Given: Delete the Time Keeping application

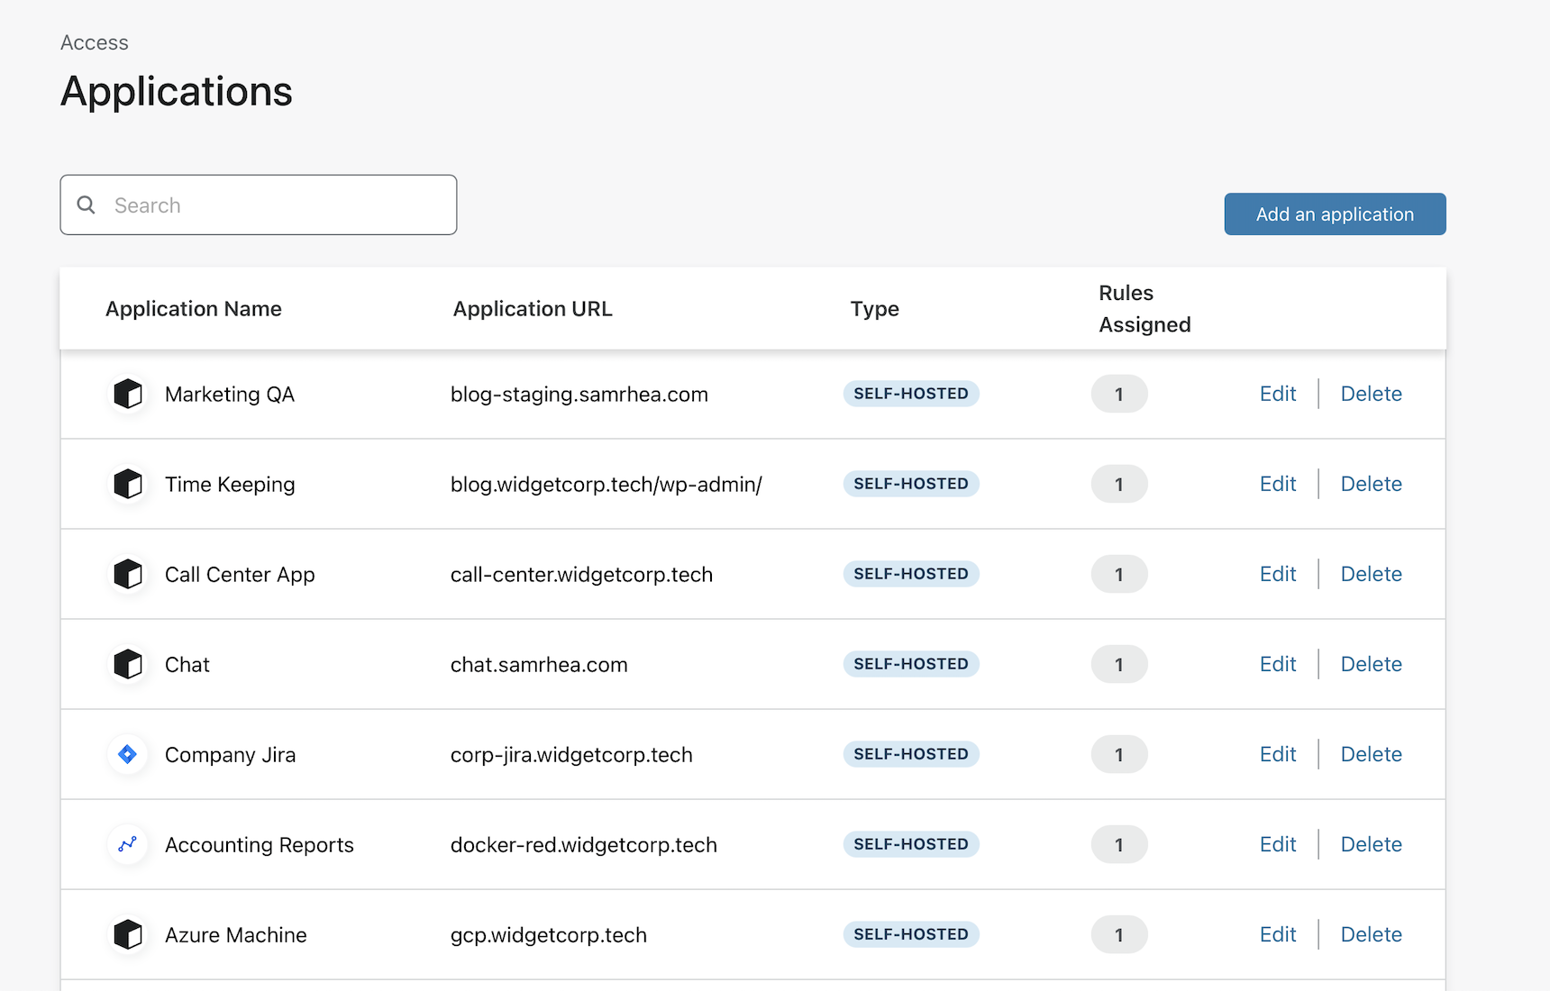Looking at the screenshot, I should 1371,484.
